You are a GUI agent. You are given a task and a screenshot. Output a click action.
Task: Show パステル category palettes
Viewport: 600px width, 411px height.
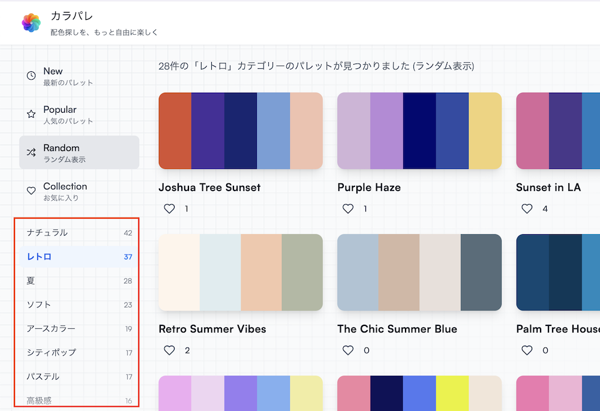pyautogui.click(x=79, y=377)
